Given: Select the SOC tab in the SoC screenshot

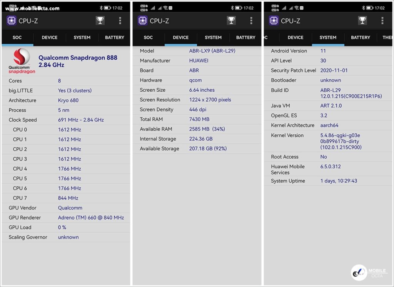Looking at the screenshot, I should click(17, 37).
